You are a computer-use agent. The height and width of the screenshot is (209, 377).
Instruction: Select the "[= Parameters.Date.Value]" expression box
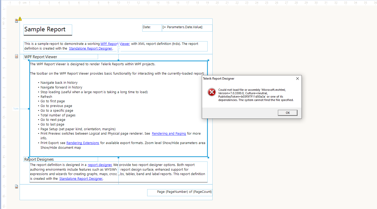pyautogui.click(x=187, y=28)
